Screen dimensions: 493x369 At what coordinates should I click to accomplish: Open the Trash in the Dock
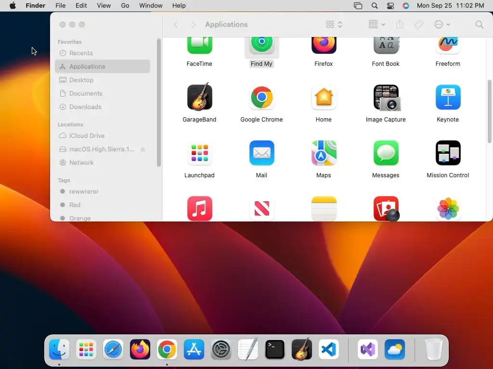tap(434, 349)
